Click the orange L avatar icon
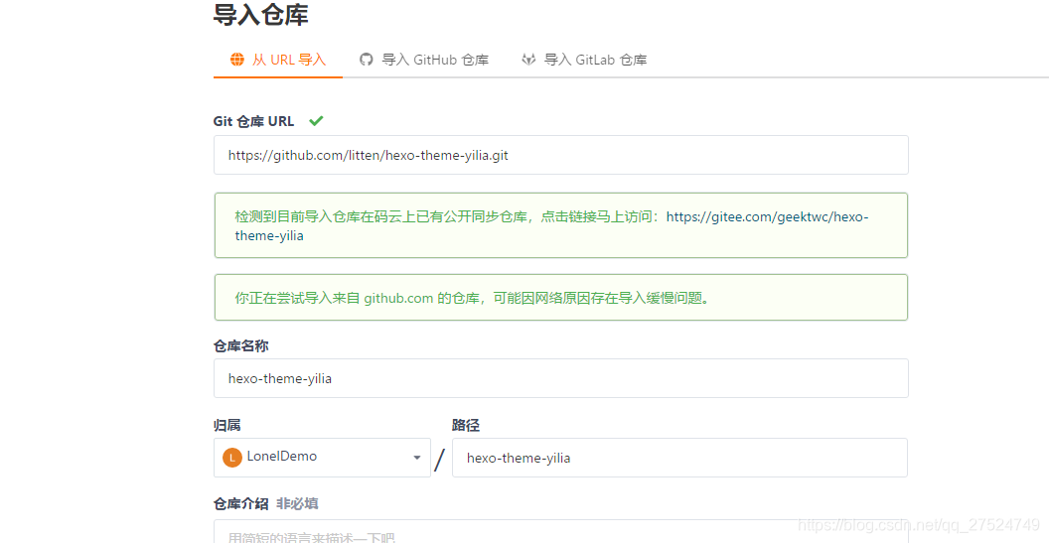The width and height of the screenshot is (1049, 543). (232, 458)
